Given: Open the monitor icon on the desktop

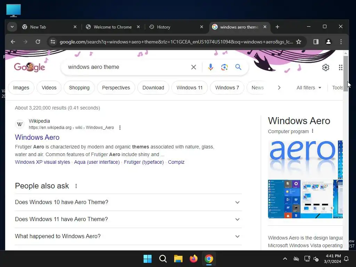Looking at the screenshot, I should 14,10.
